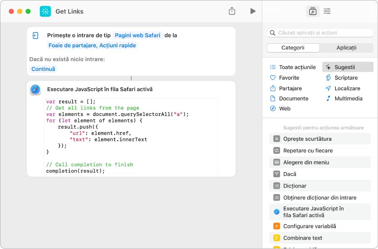378x249 pixels.
Task: Click the Multimedia music note icon
Action: [x=328, y=98]
